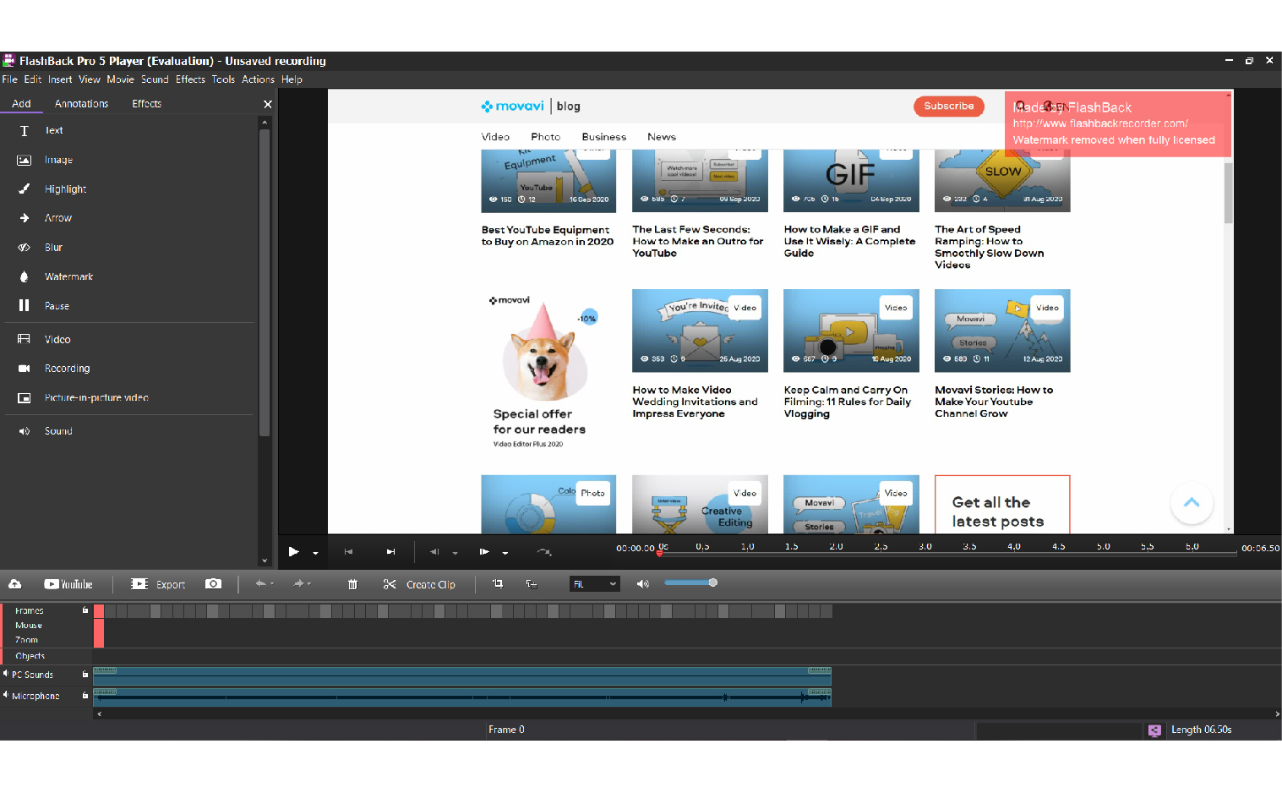Click the Export button
Image resolution: width=1282 pixels, height=793 pixels.
[158, 584]
